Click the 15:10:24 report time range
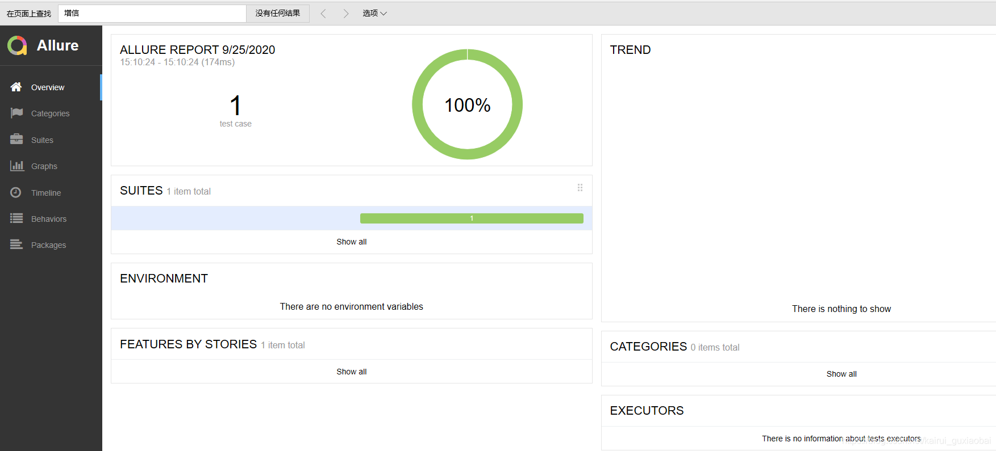 pos(177,62)
